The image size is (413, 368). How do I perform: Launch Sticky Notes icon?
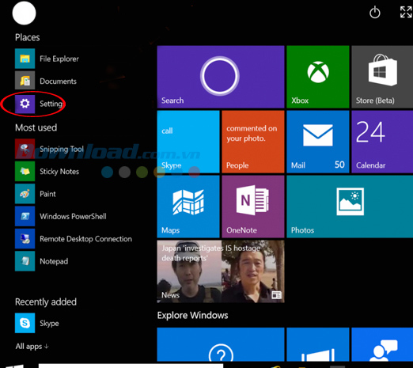25,172
